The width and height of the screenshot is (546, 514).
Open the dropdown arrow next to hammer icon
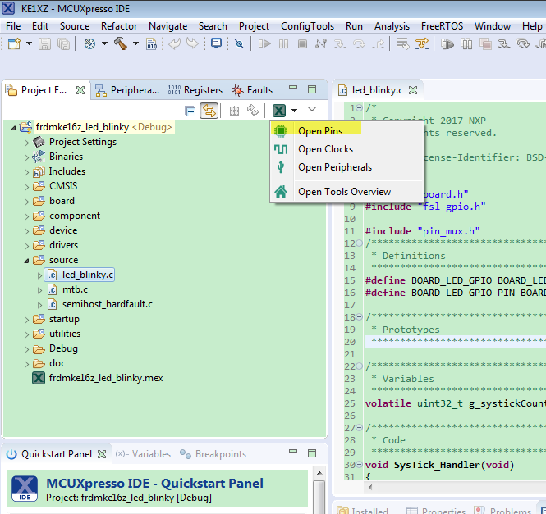(135, 43)
